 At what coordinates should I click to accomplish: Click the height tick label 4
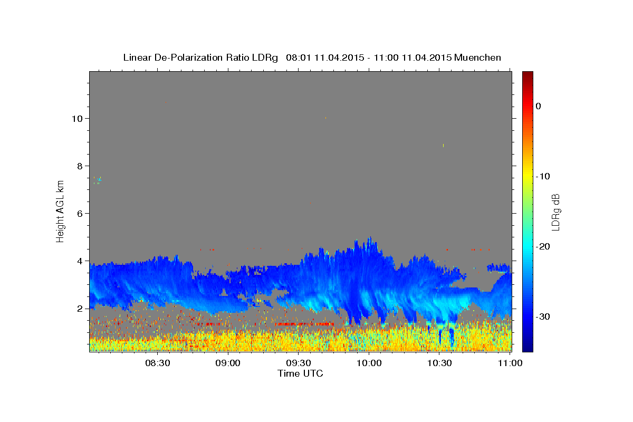click(x=80, y=261)
